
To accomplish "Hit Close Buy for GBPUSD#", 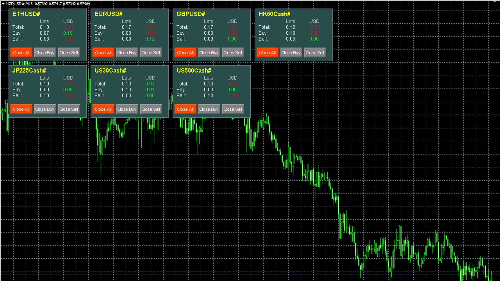I will pyautogui.click(x=209, y=53).
